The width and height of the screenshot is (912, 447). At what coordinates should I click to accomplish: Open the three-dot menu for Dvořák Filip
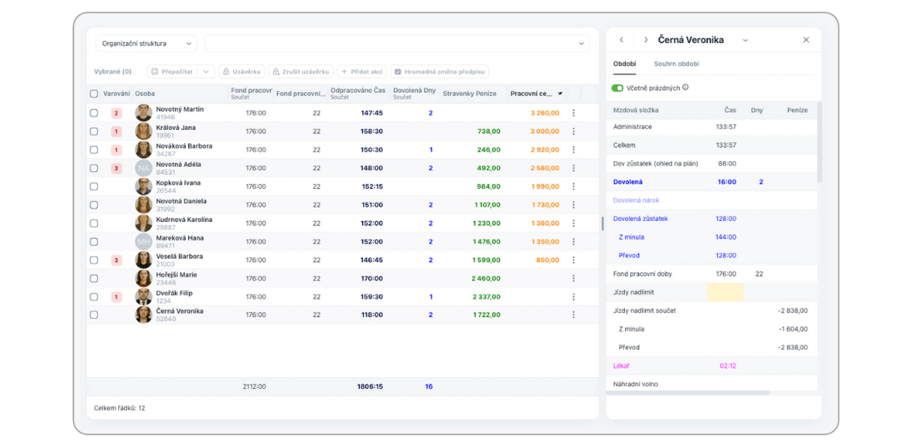point(573,297)
